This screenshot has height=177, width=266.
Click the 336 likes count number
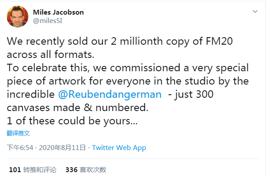(71, 169)
